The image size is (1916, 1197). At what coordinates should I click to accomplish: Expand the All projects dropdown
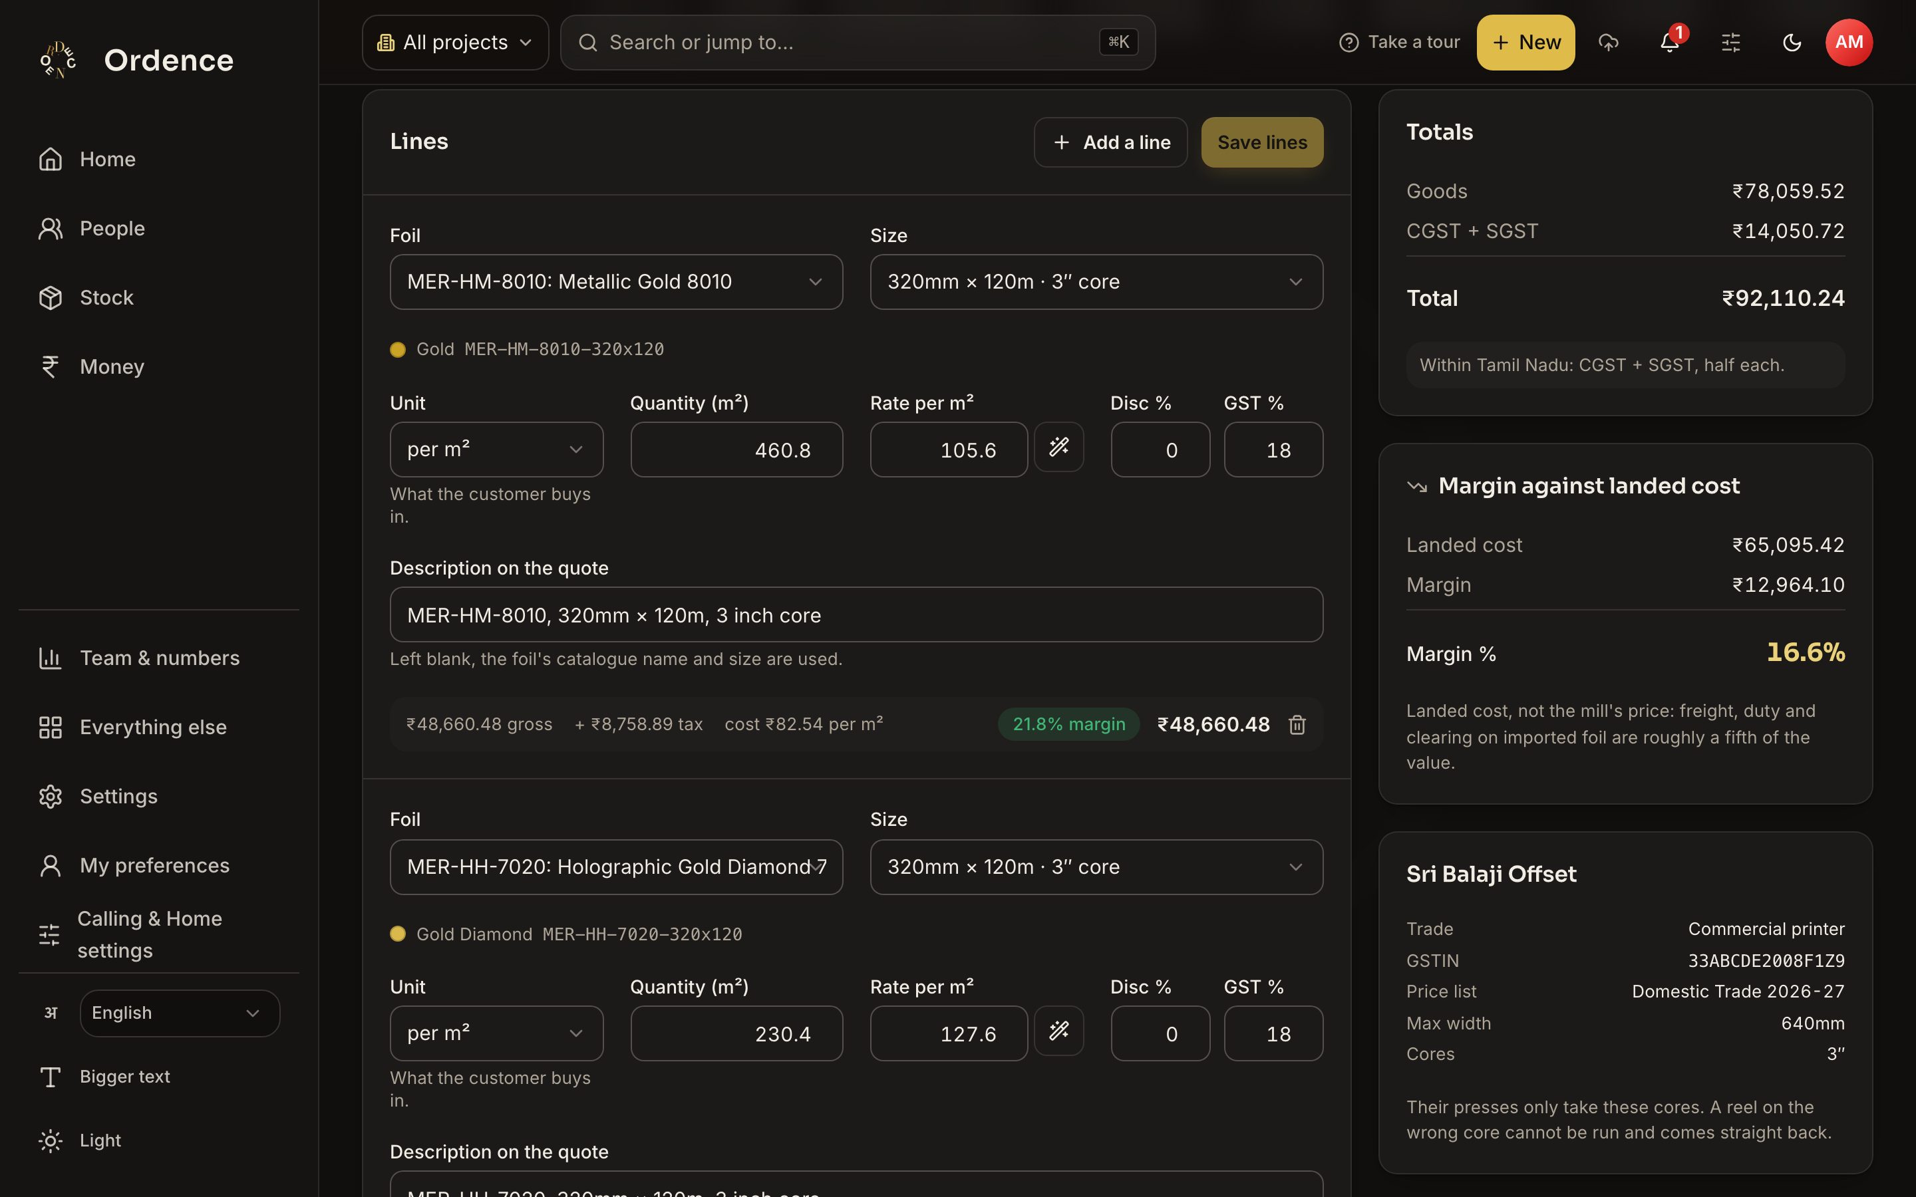coord(455,42)
